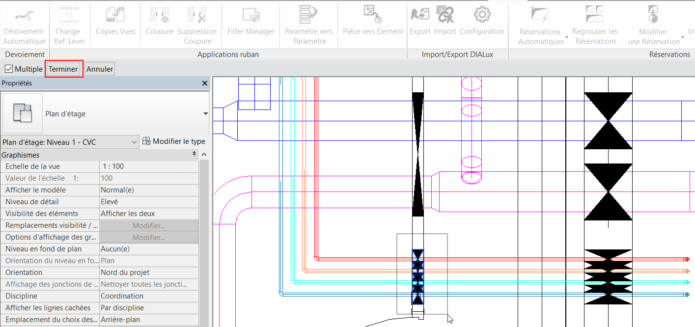This screenshot has width=695, height=327.
Task: Click the Dévoiement Automatique ribbon icon
Action: tap(24, 15)
